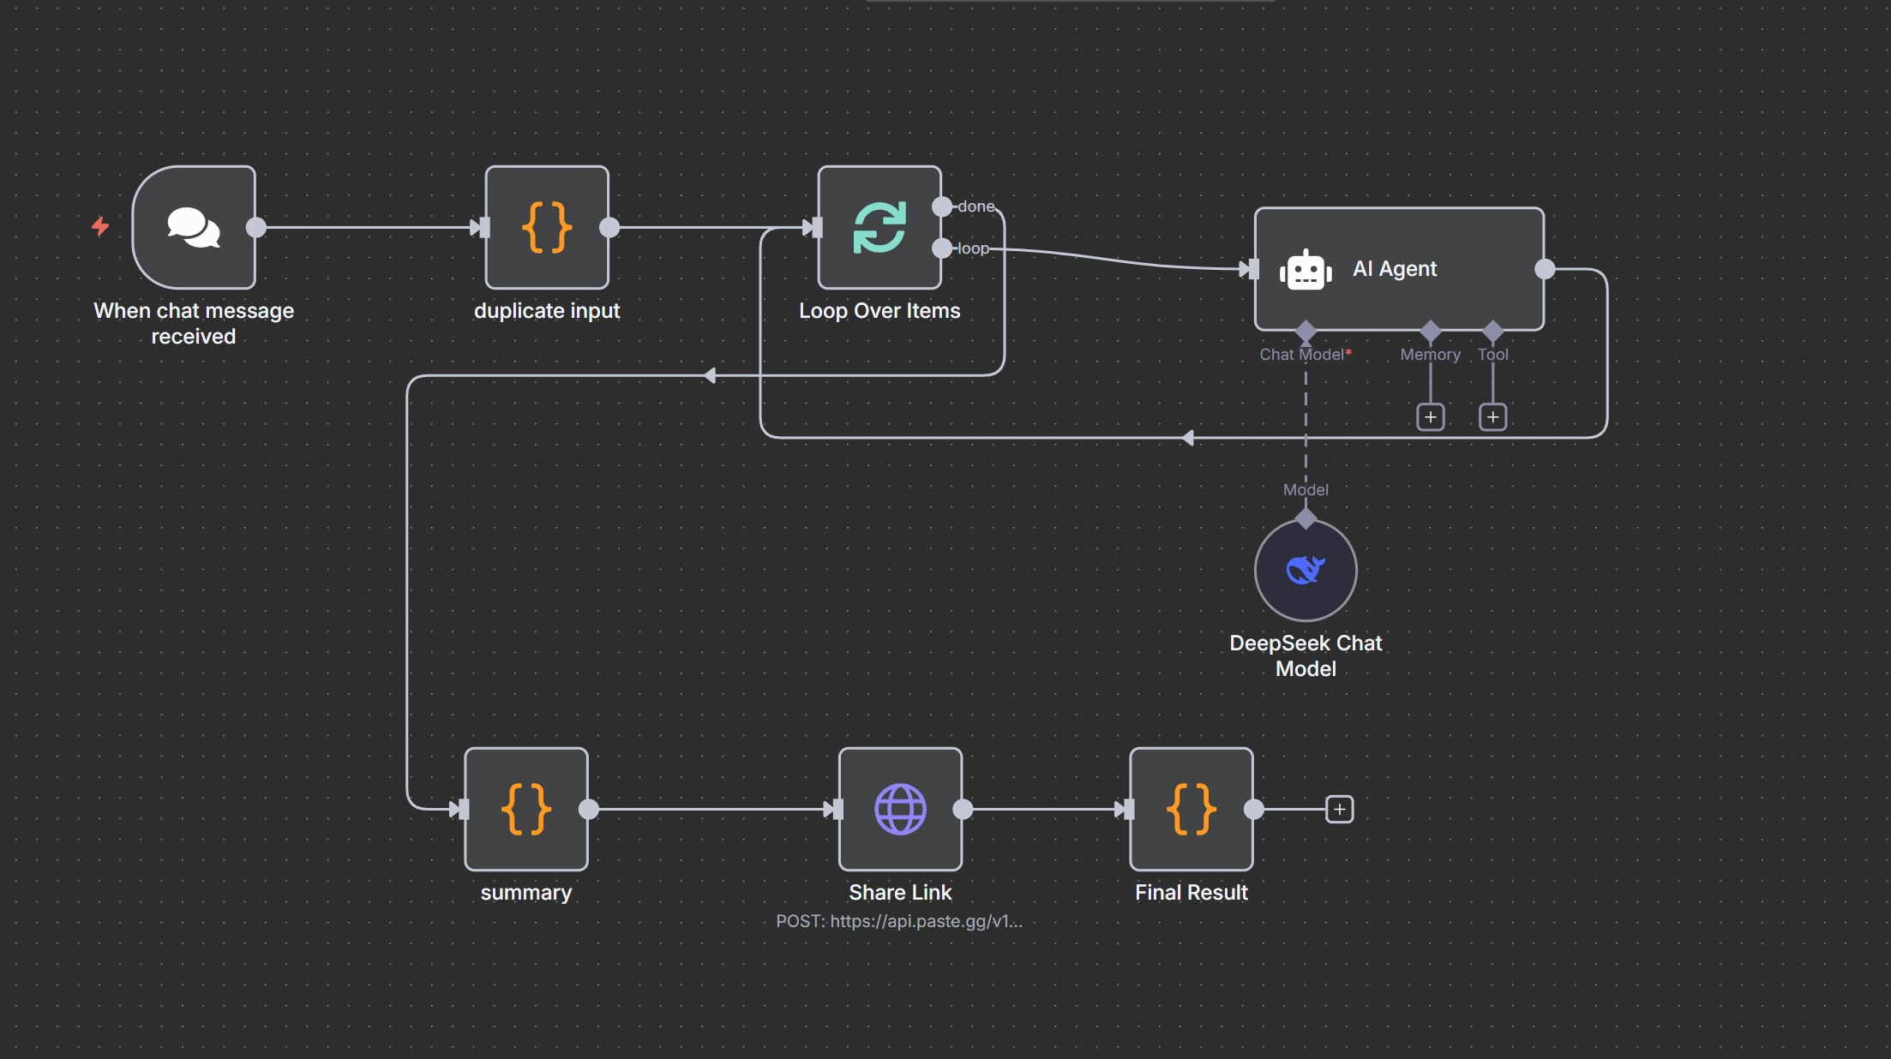
Task: Click the Share Link output handle
Action: [963, 809]
